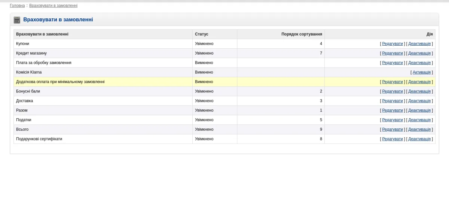Click sort order value 1 for Разом
The width and height of the screenshot is (449, 201).
coord(321,110)
